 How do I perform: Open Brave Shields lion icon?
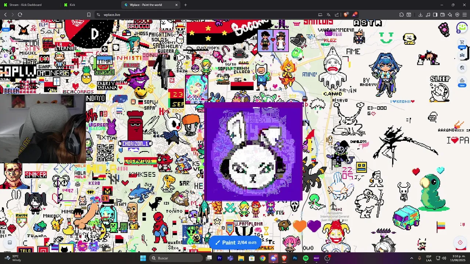pyautogui.click(x=346, y=15)
